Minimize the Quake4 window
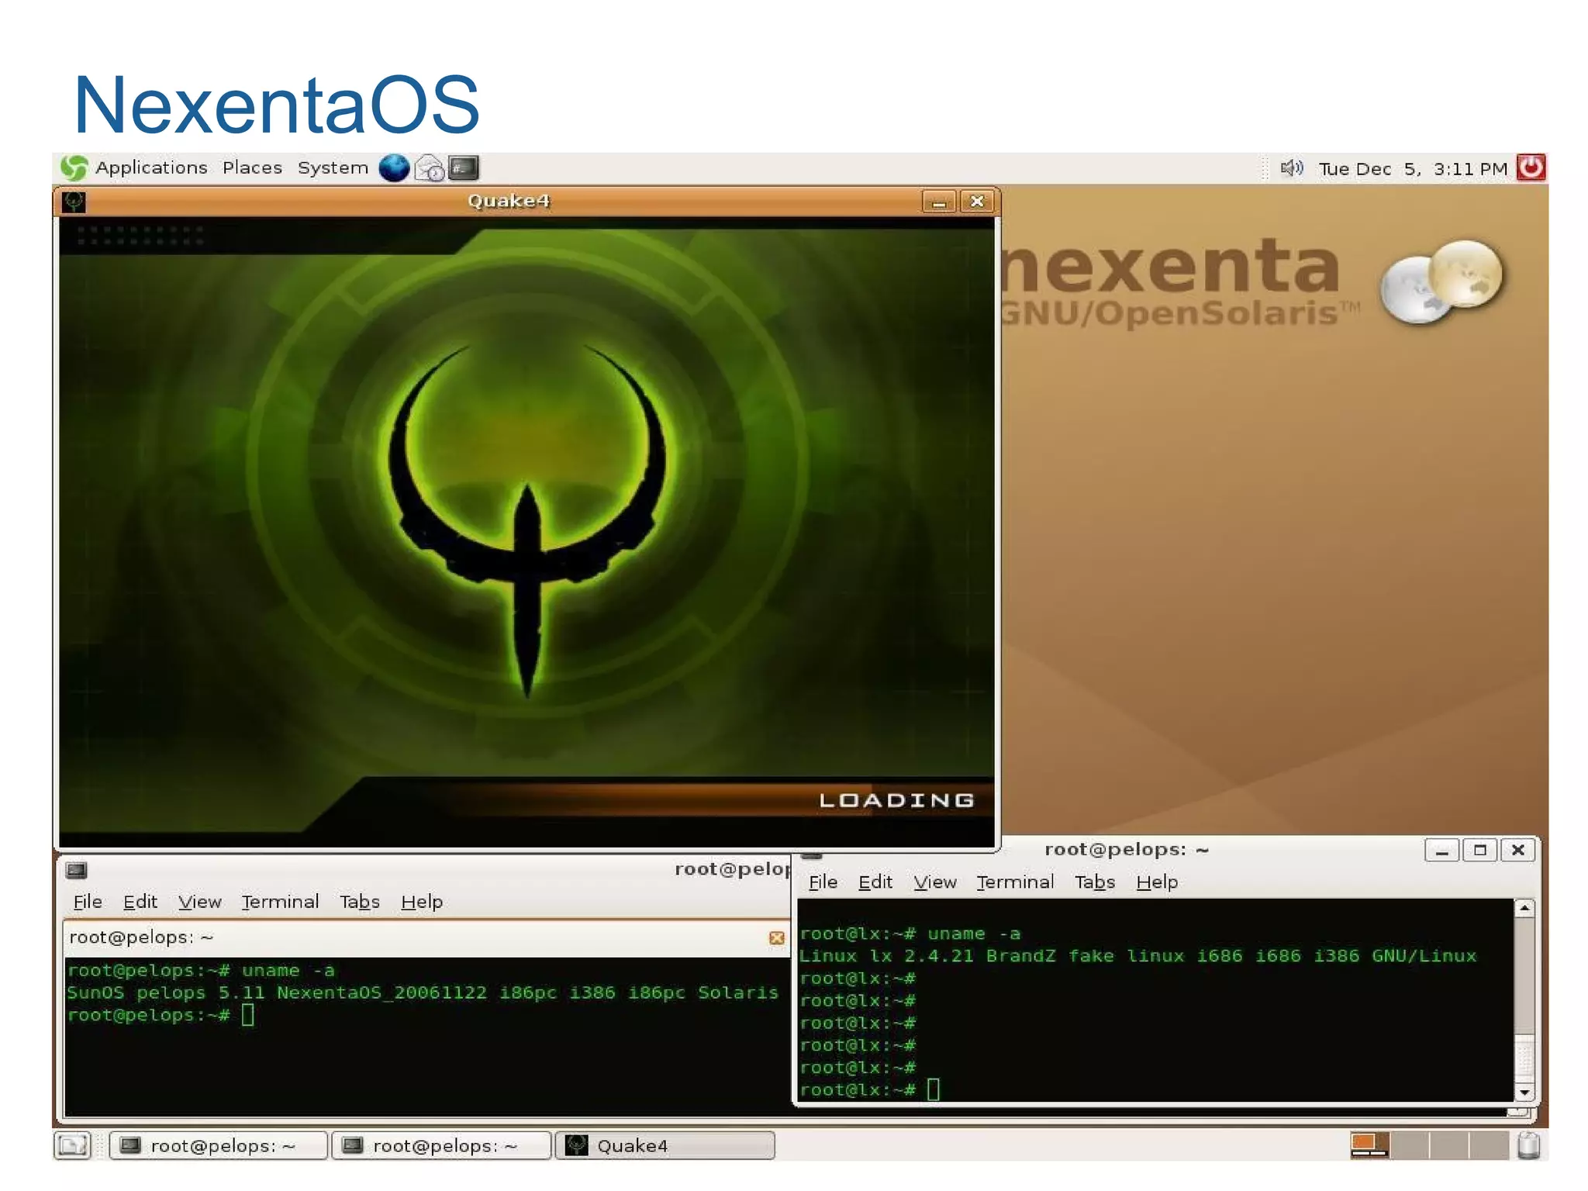 tap(939, 202)
